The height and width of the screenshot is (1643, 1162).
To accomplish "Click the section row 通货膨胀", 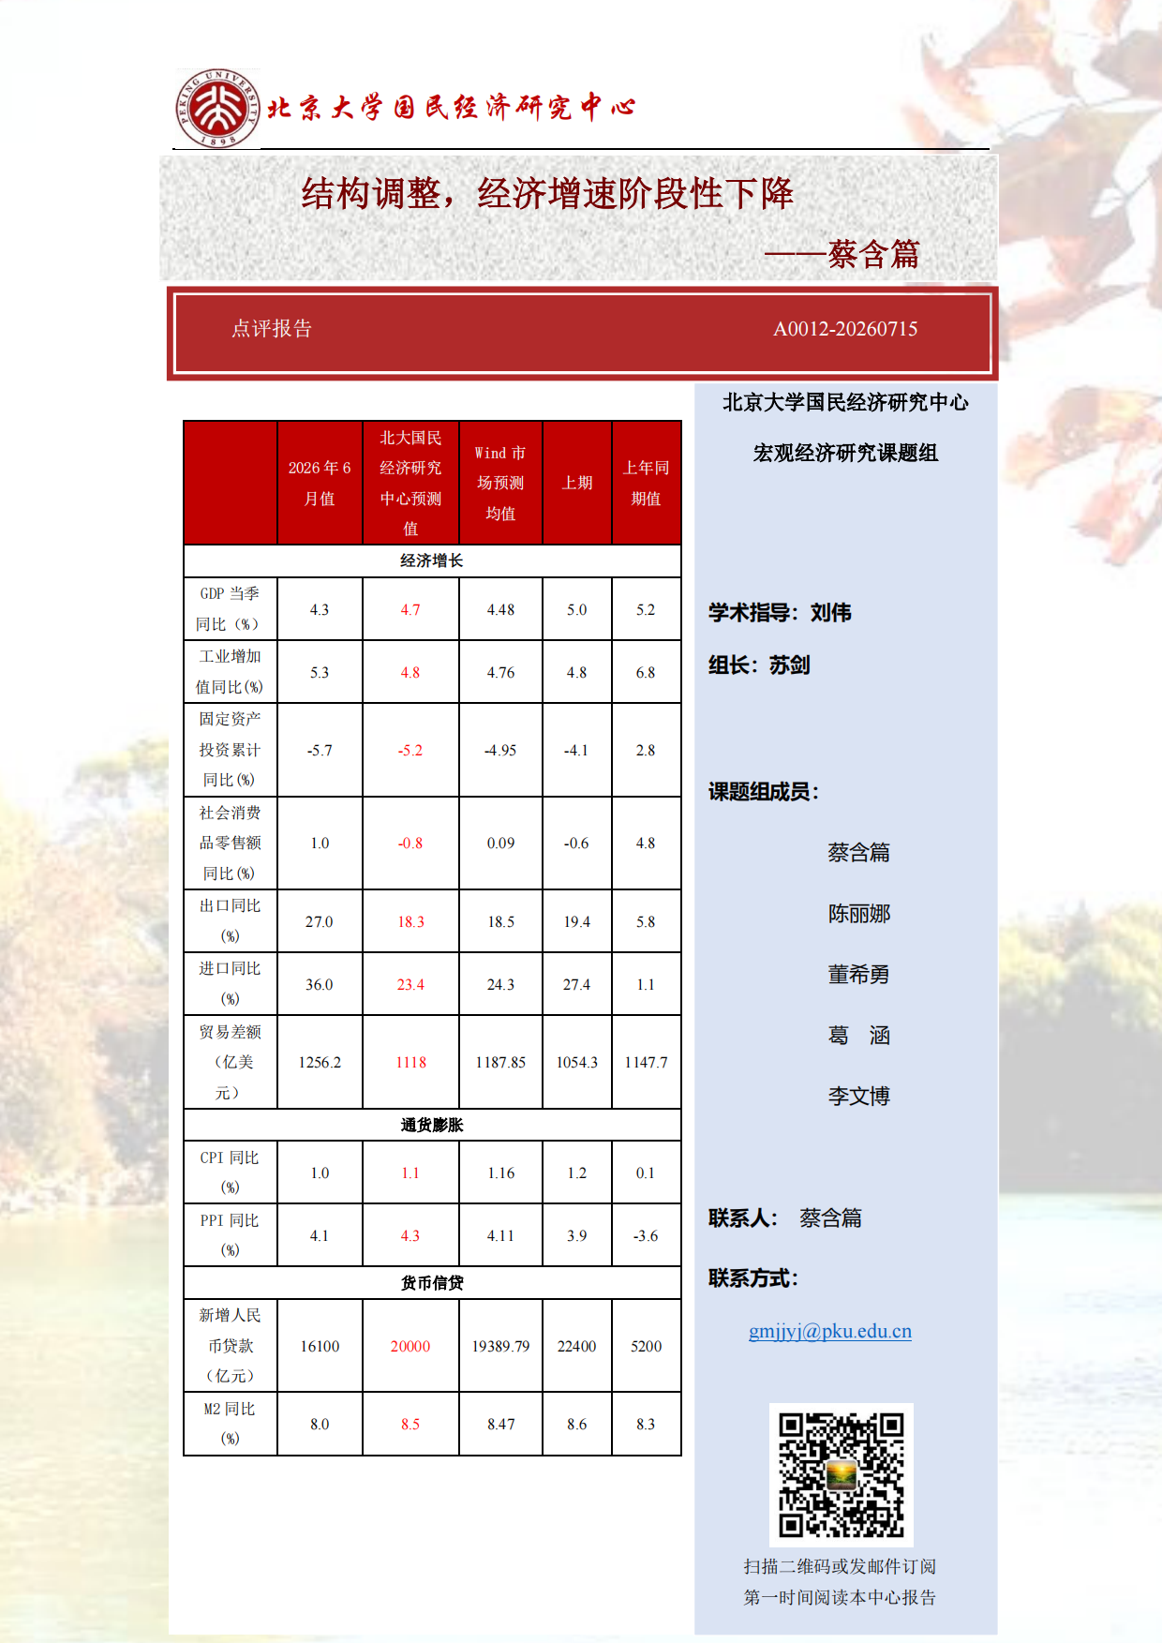I will tap(432, 1125).
